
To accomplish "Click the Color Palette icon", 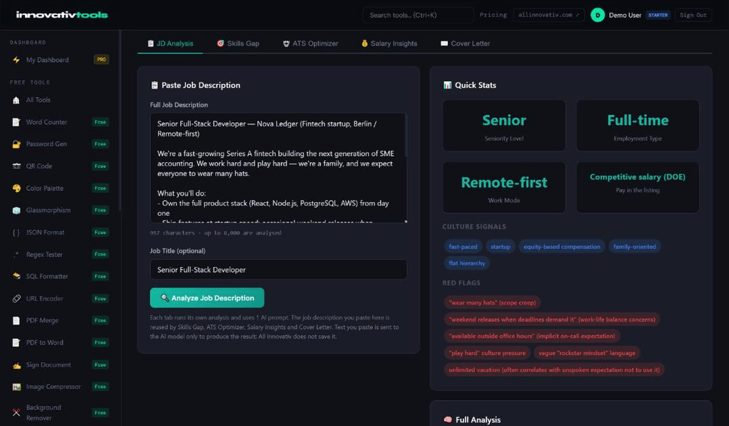I will (16, 188).
